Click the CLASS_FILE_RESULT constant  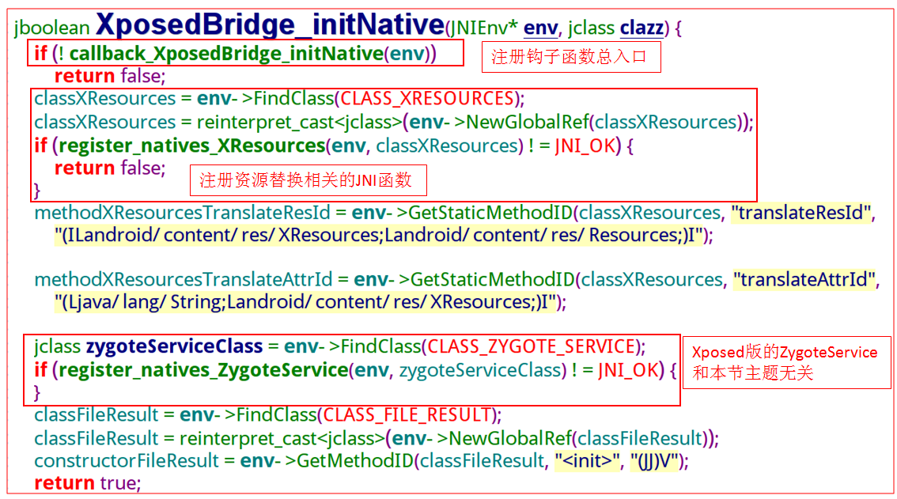tap(407, 415)
